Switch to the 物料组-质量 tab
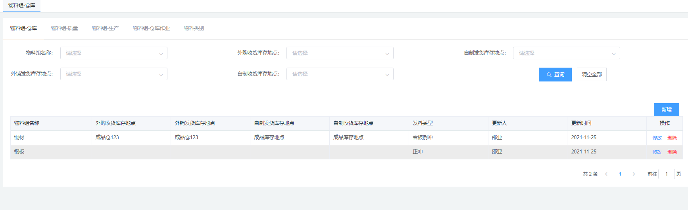This screenshot has height=210, width=688. tap(64, 28)
